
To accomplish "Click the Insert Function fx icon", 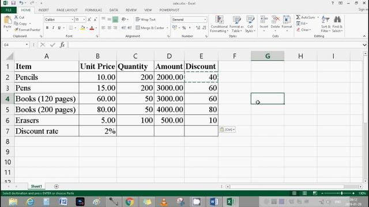I will tap(62, 45).
